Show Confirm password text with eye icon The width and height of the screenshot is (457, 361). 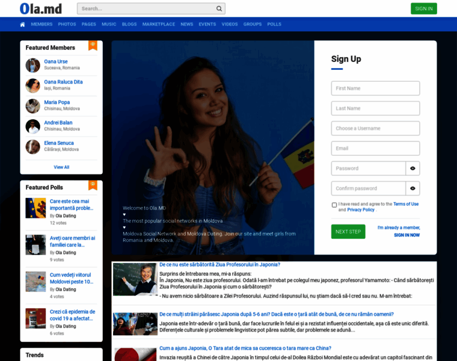coord(413,188)
